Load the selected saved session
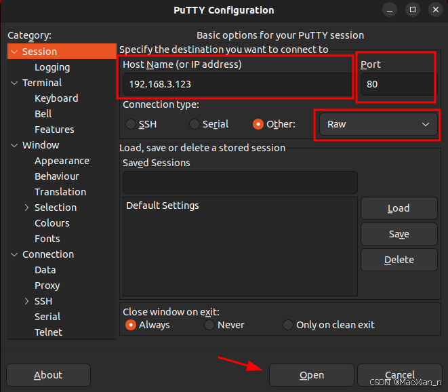This screenshot has width=448, height=392. coord(399,208)
